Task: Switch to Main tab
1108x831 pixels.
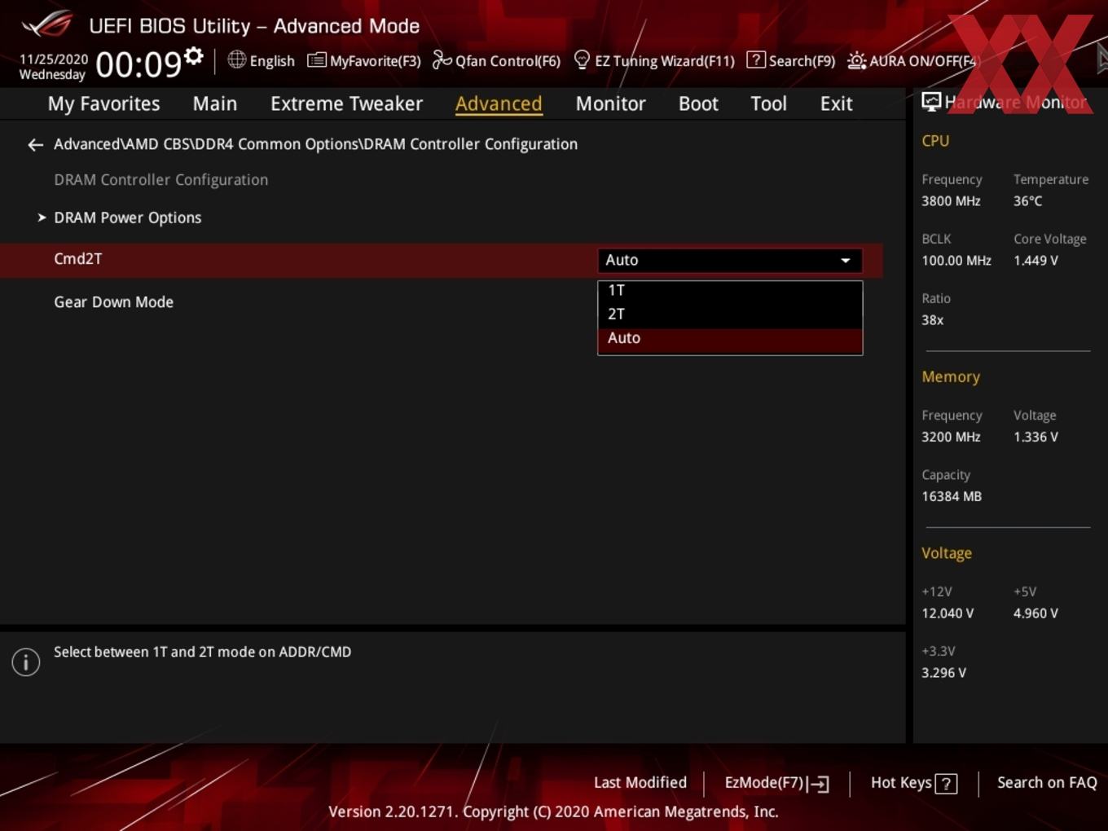Action: (215, 103)
